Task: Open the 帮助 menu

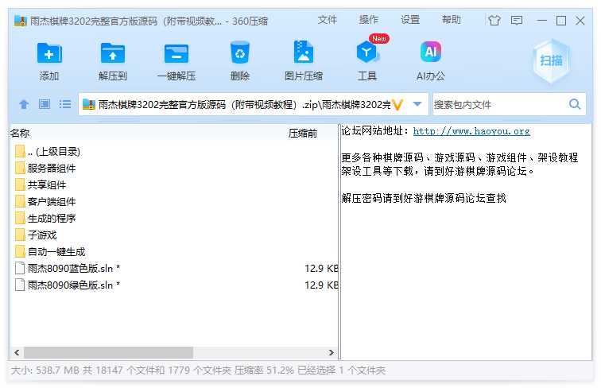Action: [451, 20]
